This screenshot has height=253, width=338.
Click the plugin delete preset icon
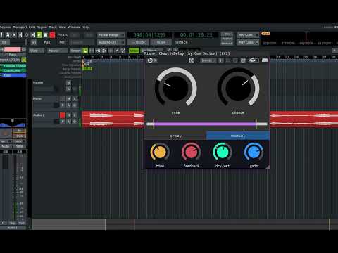(235, 60)
